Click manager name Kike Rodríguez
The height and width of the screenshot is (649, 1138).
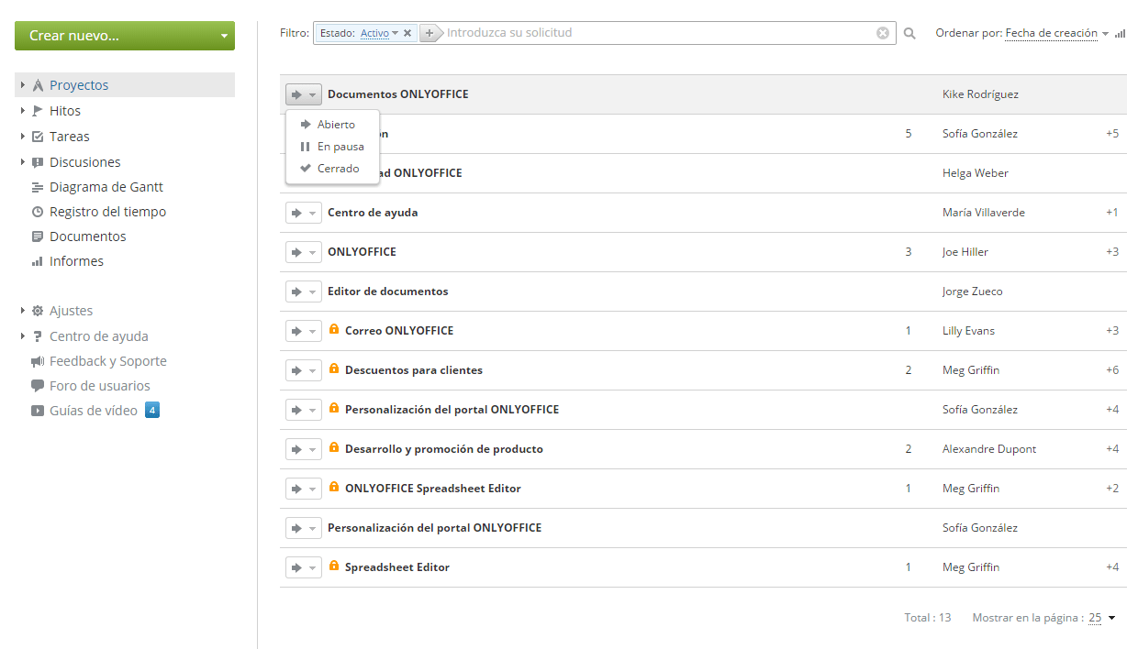pyautogui.click(x=980, y=94)
